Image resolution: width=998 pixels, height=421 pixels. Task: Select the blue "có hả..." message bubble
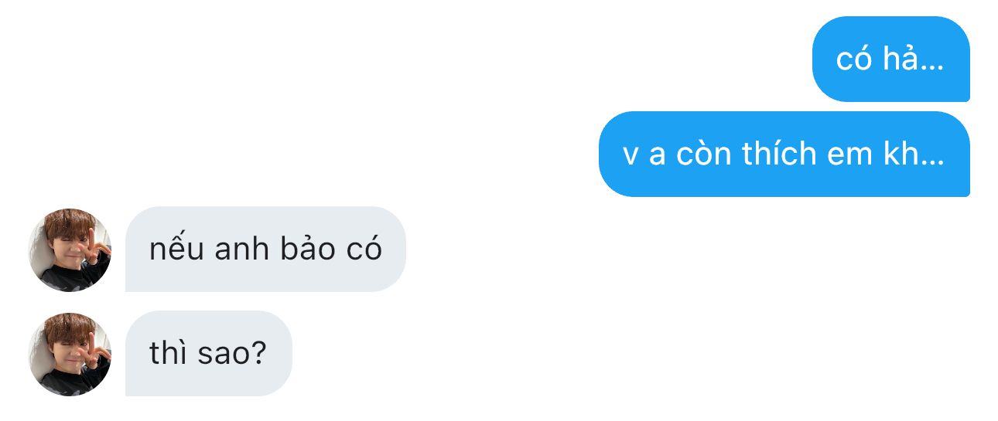click(x=891, y=59)
